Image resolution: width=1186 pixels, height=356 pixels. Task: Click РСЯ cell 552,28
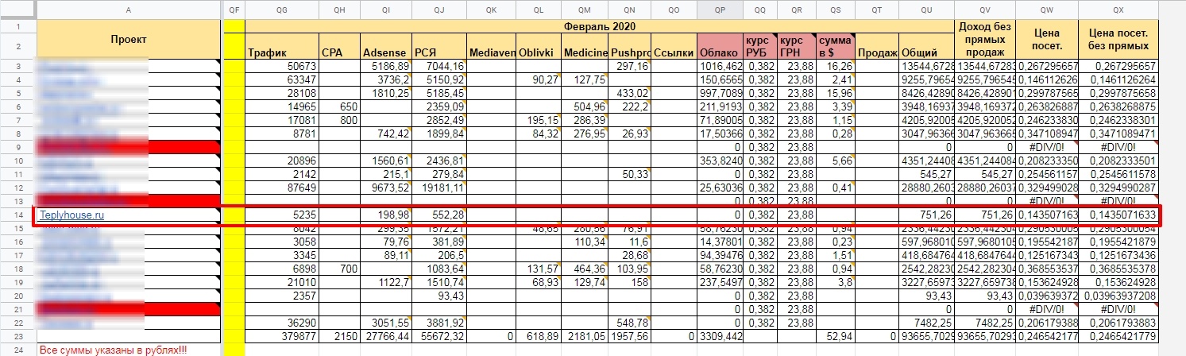[438, 215]
